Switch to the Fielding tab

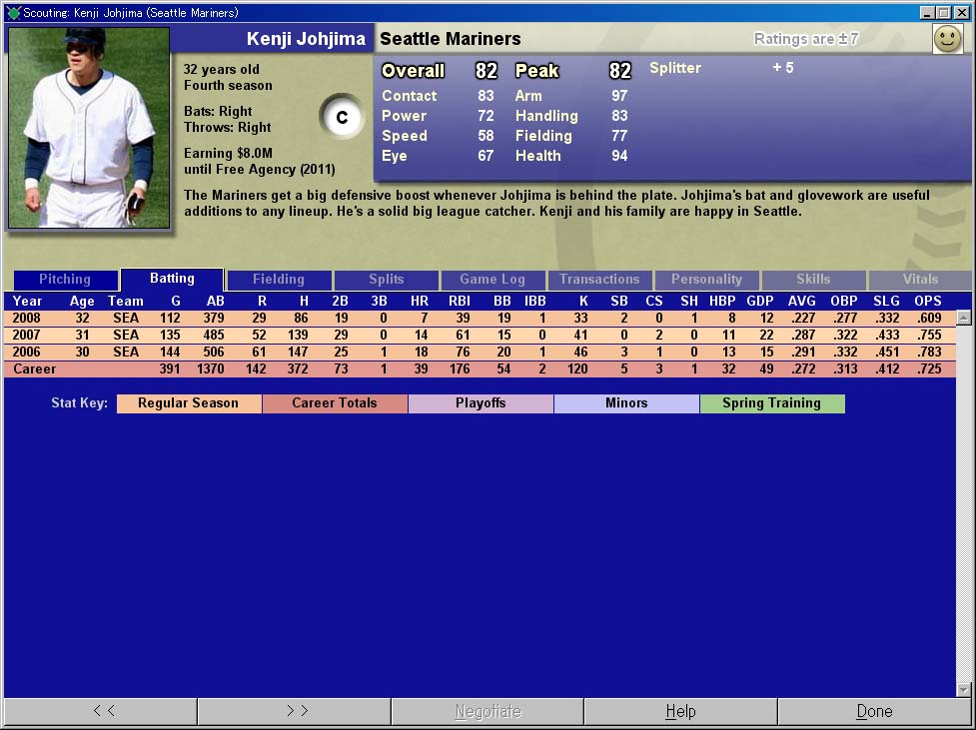click(x=279, y=280)
